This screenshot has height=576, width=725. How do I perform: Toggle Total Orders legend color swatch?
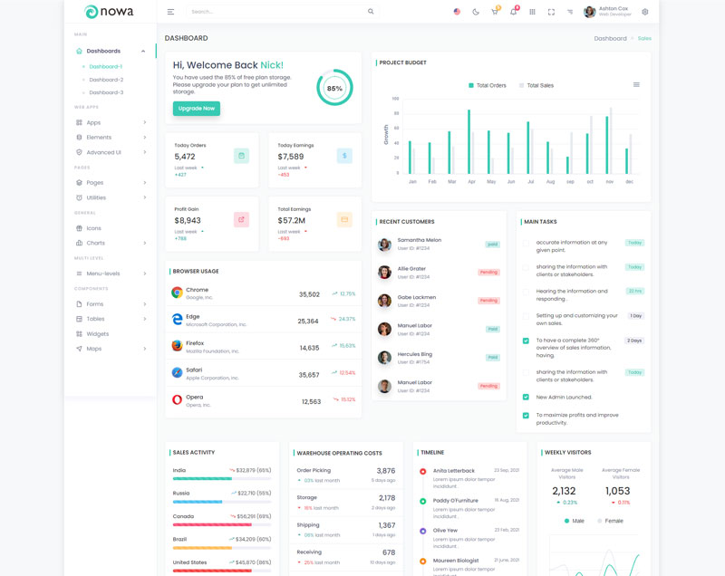(x=471, y=85)
